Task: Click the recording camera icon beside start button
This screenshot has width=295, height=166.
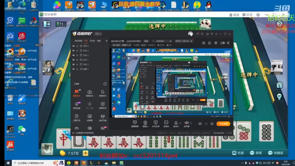Action: point(200,124)
